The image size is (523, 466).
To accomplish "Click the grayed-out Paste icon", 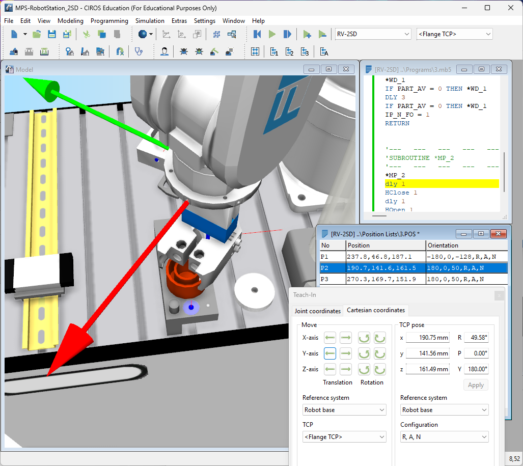I will [117, 34].
